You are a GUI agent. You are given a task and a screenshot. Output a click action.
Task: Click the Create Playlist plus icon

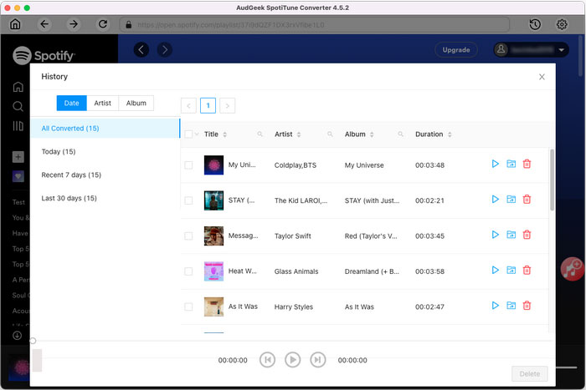click(18, 157)
